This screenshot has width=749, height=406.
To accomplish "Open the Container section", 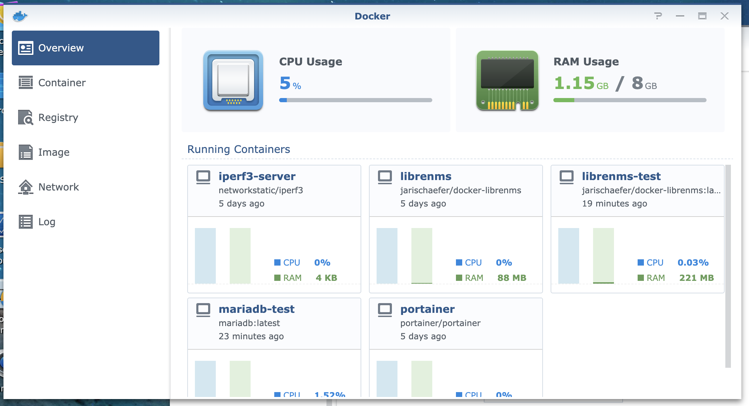I will pyautogui.click(x=62, y=83).
